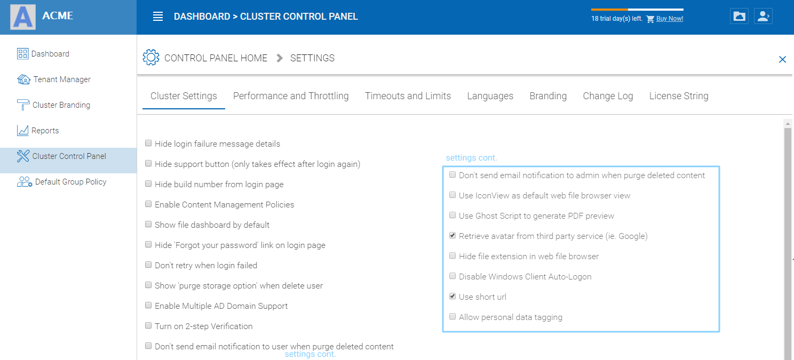Viewport: 794px width, 360px height.
Task: Click the settings gear icon
Action: pos(151,58)
